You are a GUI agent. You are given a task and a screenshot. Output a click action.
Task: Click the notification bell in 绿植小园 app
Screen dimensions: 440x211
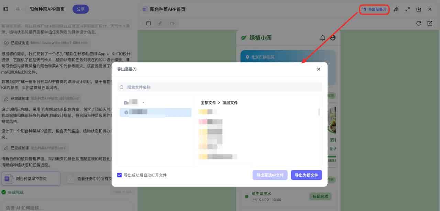[x=322, y=38]
